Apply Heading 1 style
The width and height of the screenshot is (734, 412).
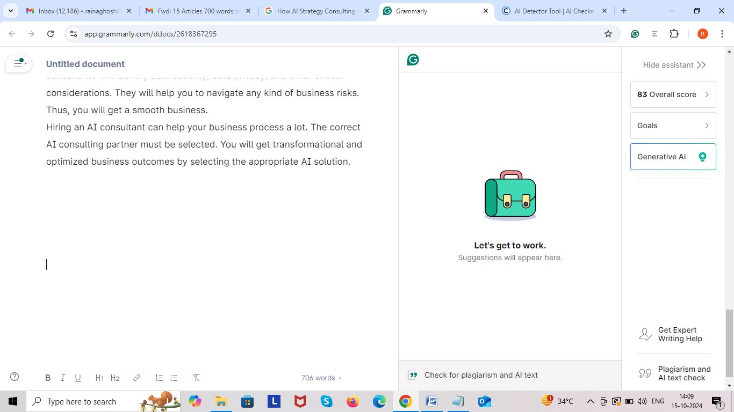(99, 378)
